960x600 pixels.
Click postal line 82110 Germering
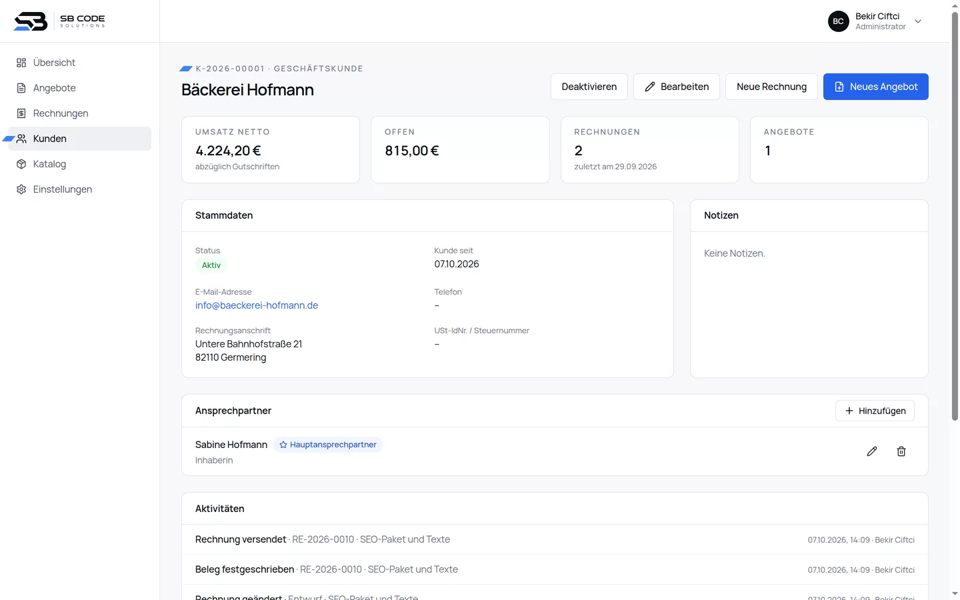point(231,357)
